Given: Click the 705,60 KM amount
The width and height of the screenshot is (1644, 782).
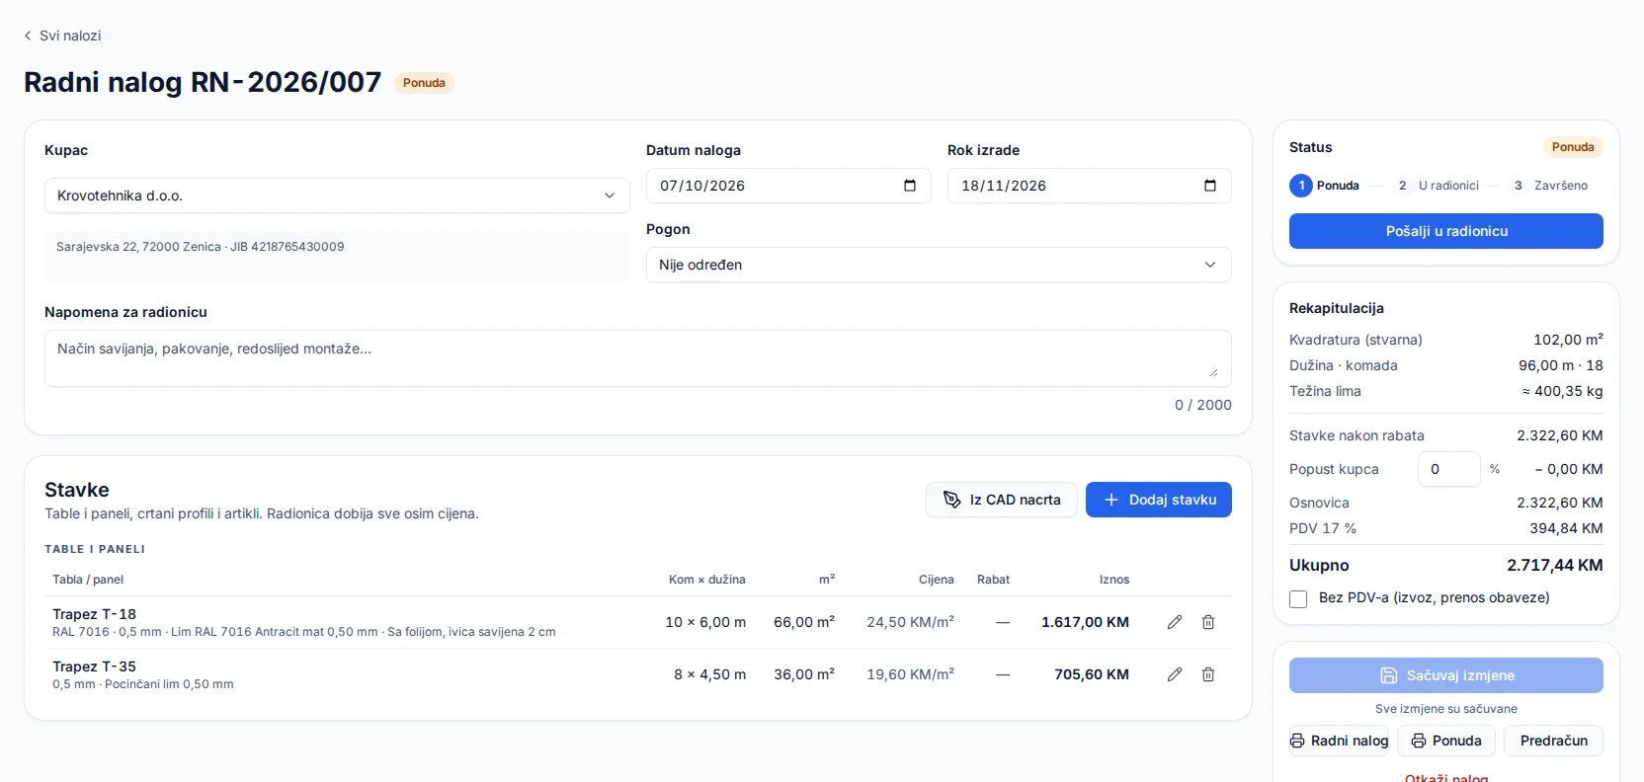Looking at the screenshot, I should [x=1092, y=674].
